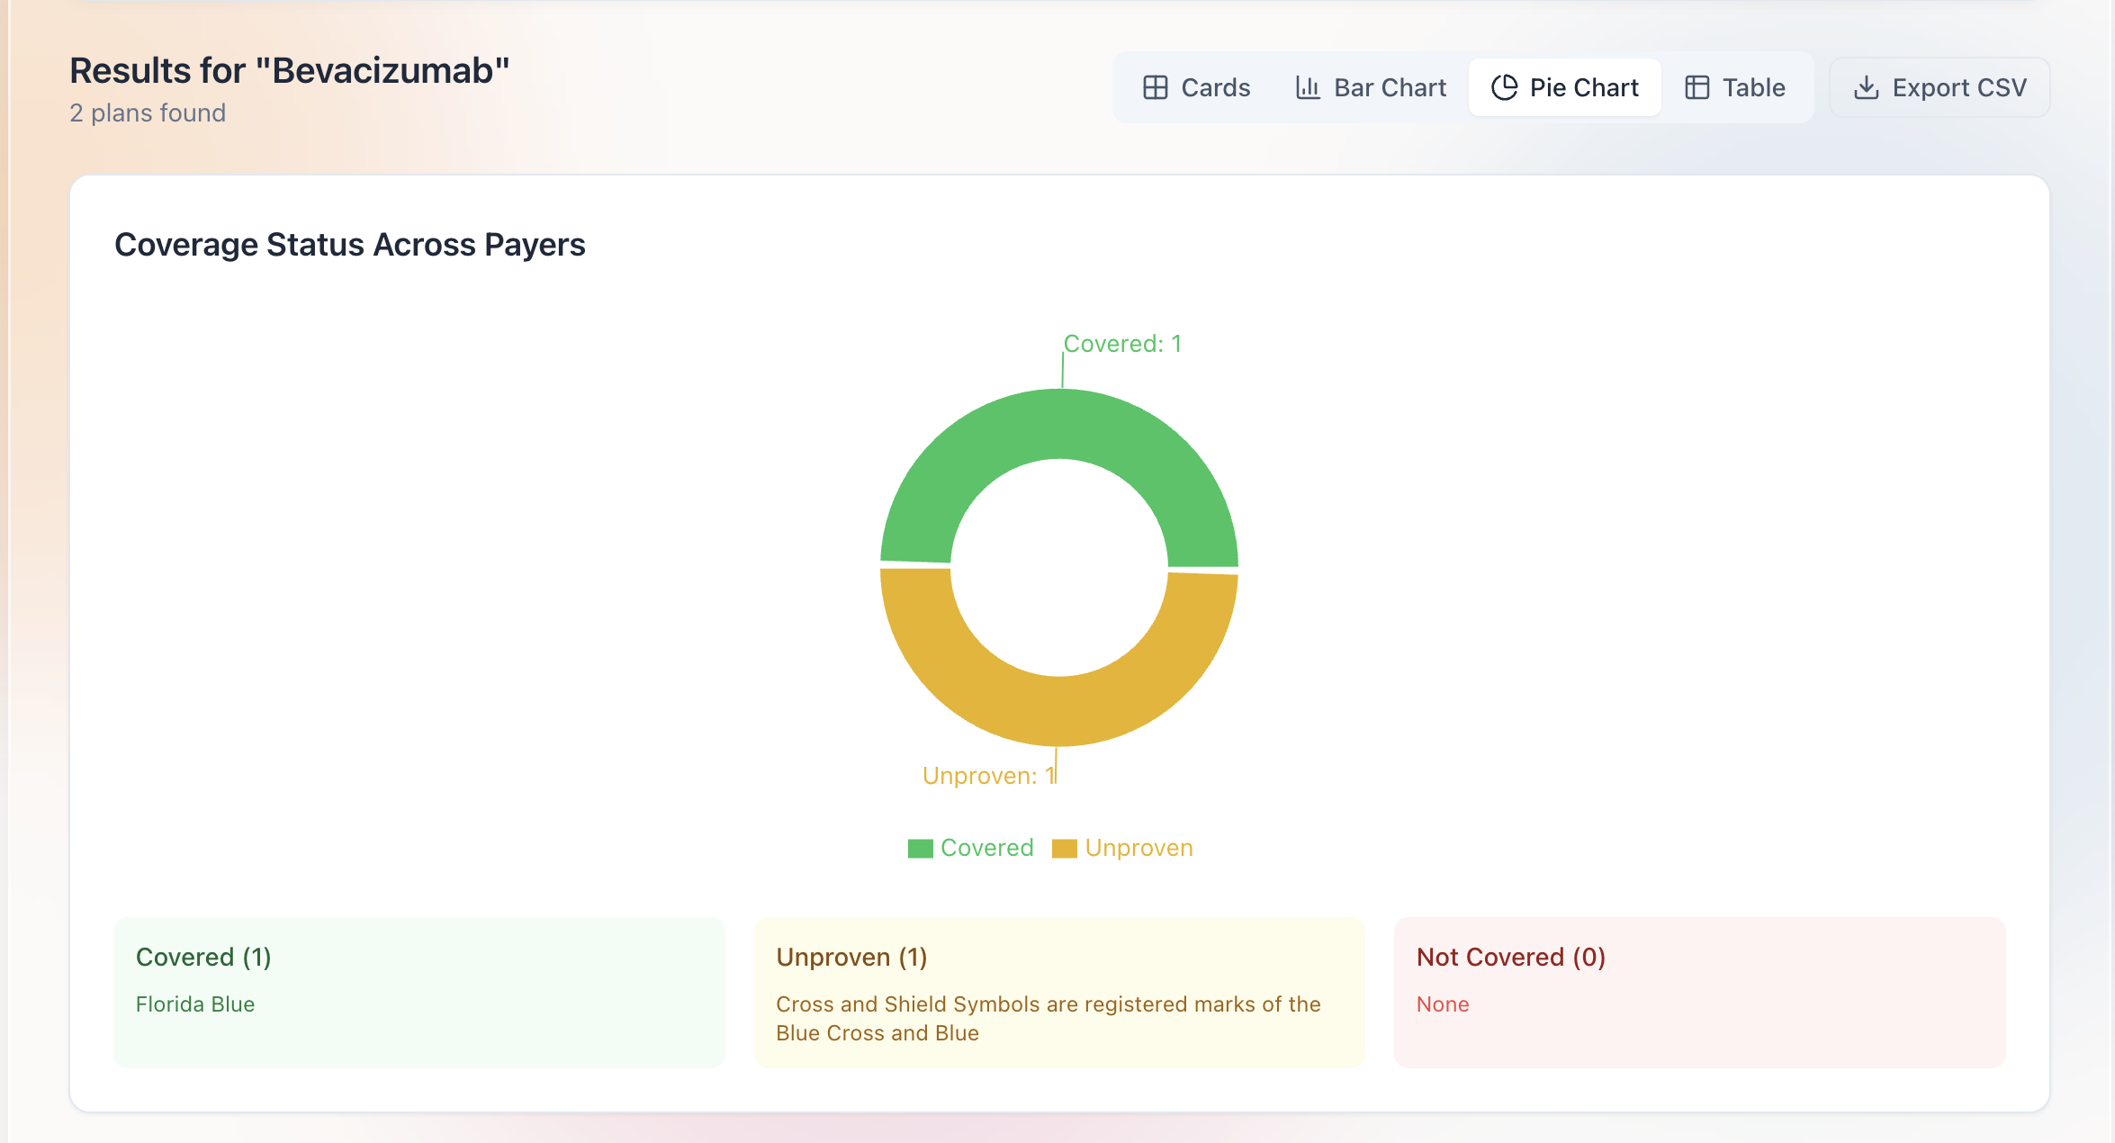Click the Pie Chart icon
Image resolution: width=2115 pixels, height=1143 pixels.
pos(1504,87)
